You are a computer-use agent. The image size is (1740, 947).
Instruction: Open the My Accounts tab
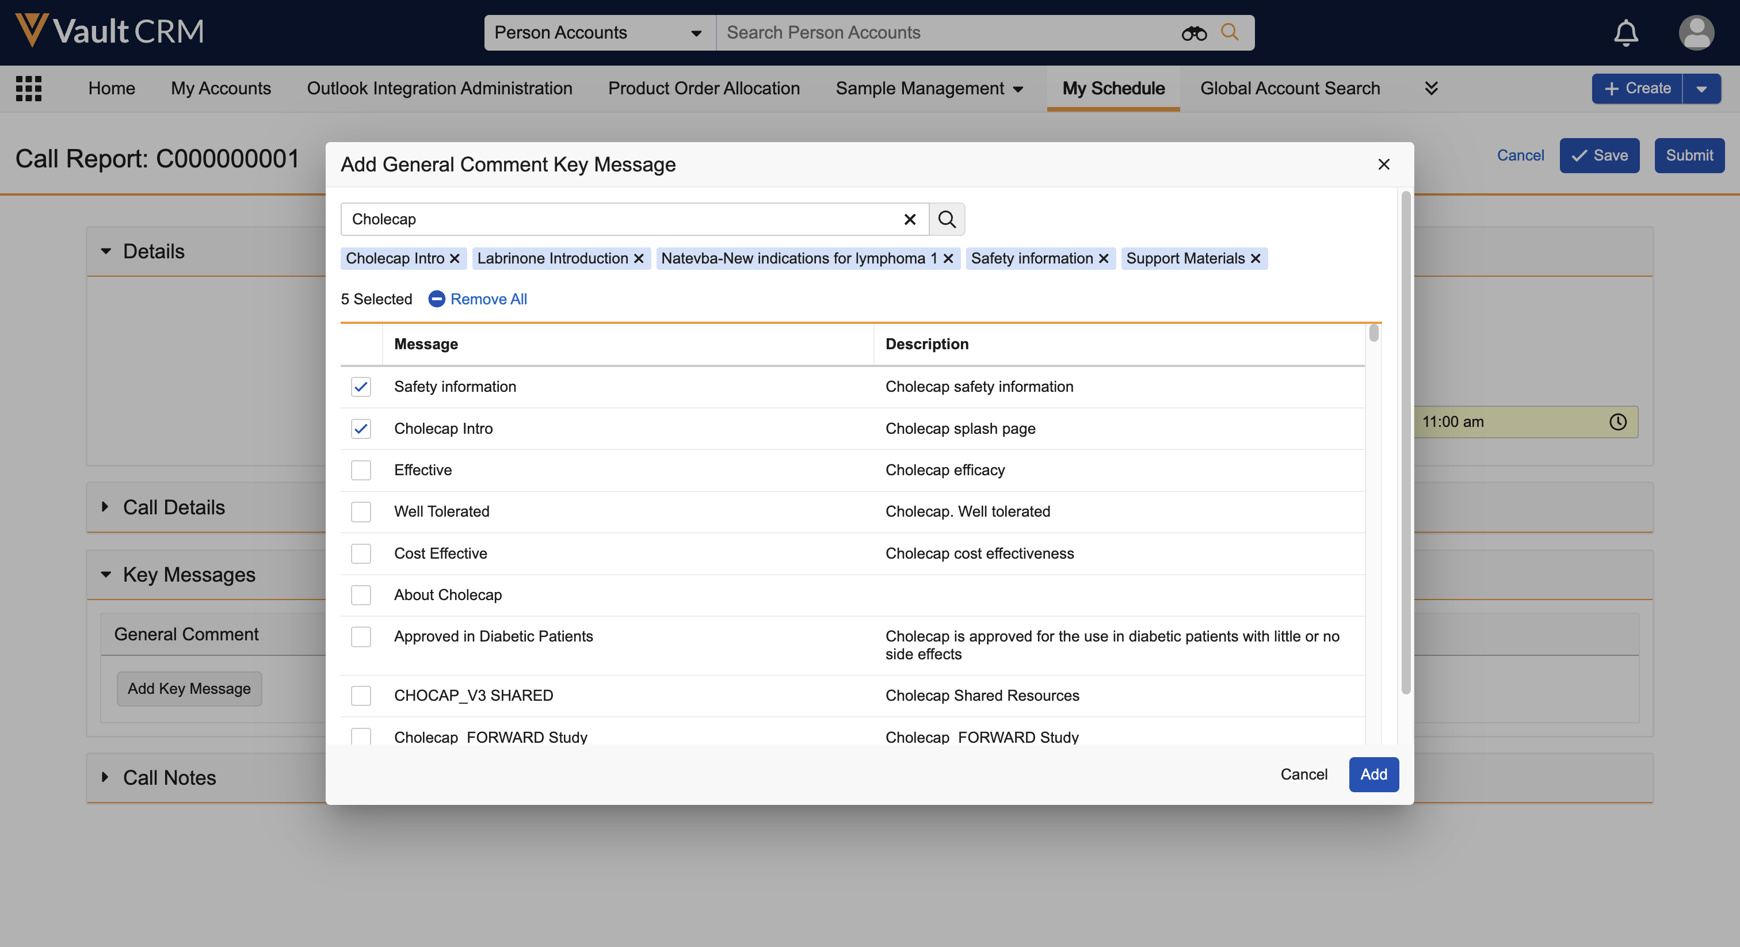coord(221,89)
